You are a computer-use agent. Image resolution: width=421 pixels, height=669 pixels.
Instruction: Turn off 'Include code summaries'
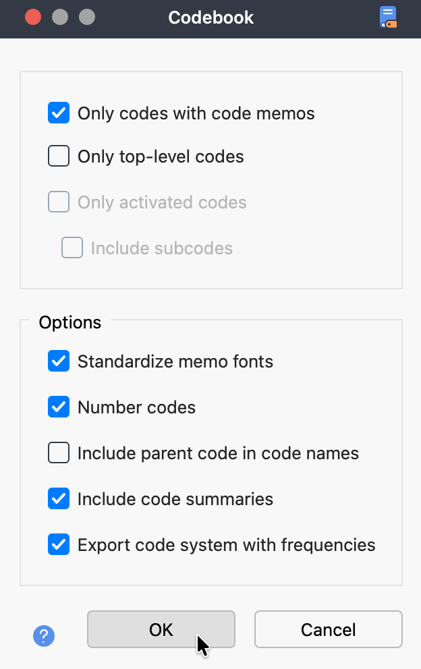point(59,498)
